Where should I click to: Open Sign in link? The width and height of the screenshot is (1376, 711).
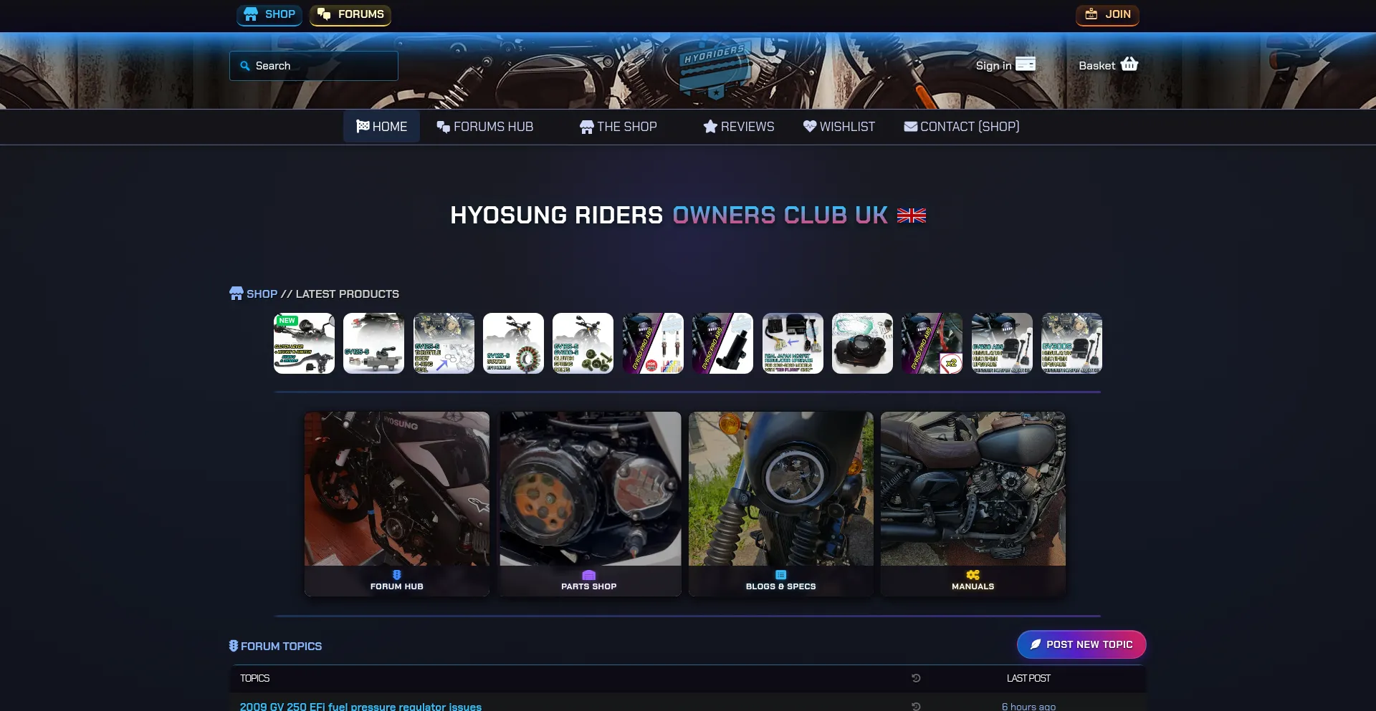point(993,66)
